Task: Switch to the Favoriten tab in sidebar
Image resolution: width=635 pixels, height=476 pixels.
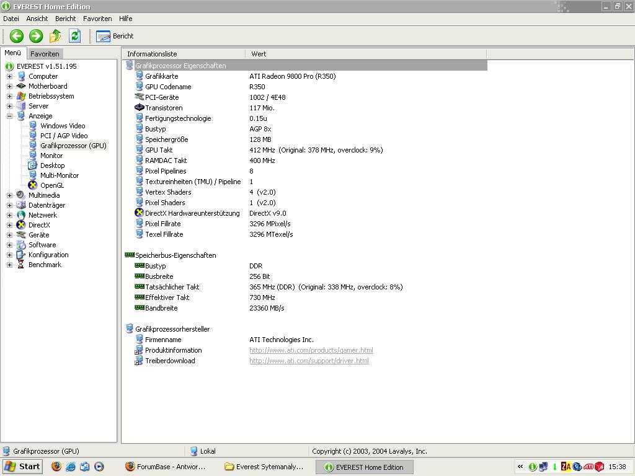Action: (45, 54)
